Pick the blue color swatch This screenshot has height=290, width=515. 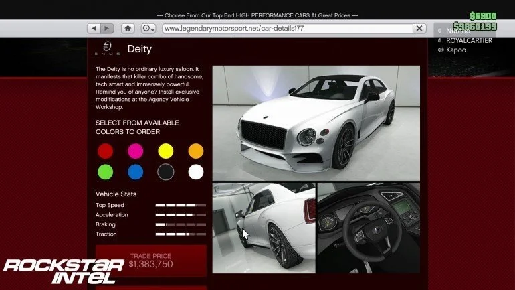tap(135, 172)
